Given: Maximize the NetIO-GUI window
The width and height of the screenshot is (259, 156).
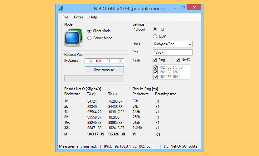Looking at the screenshot, I should 183,7.
